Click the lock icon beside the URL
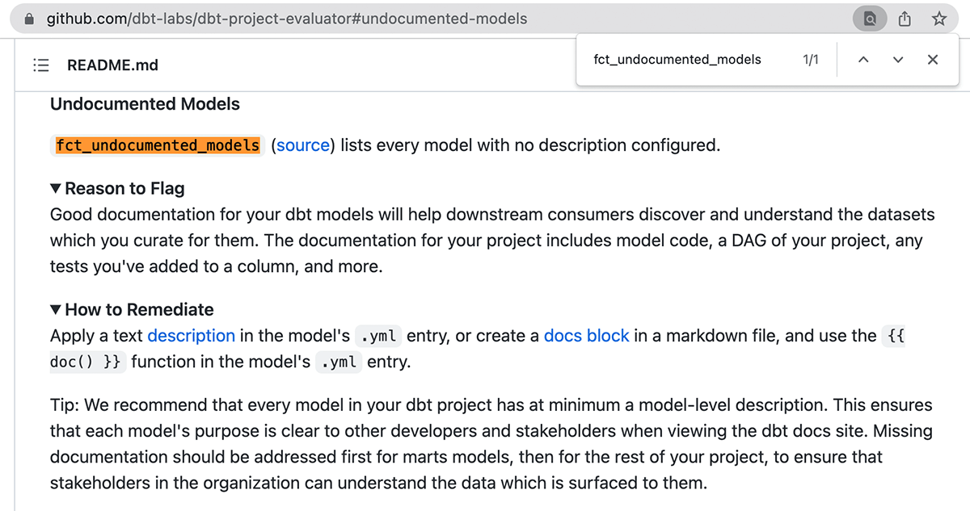 pyautogui.click(x=31, y=19)
